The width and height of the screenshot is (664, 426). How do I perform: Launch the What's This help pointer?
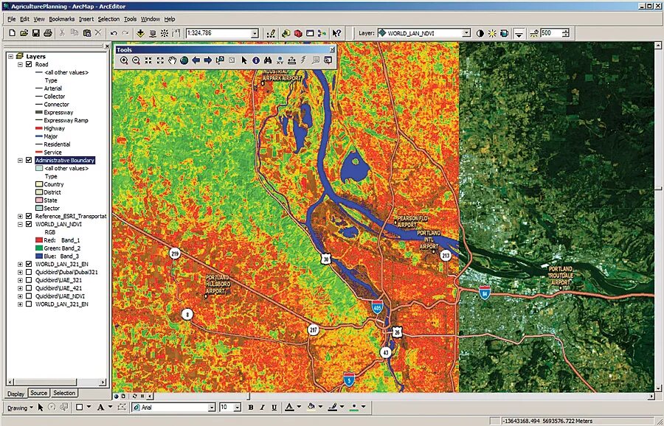point(336,33)
